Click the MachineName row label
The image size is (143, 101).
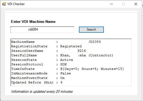coord(23,42)
